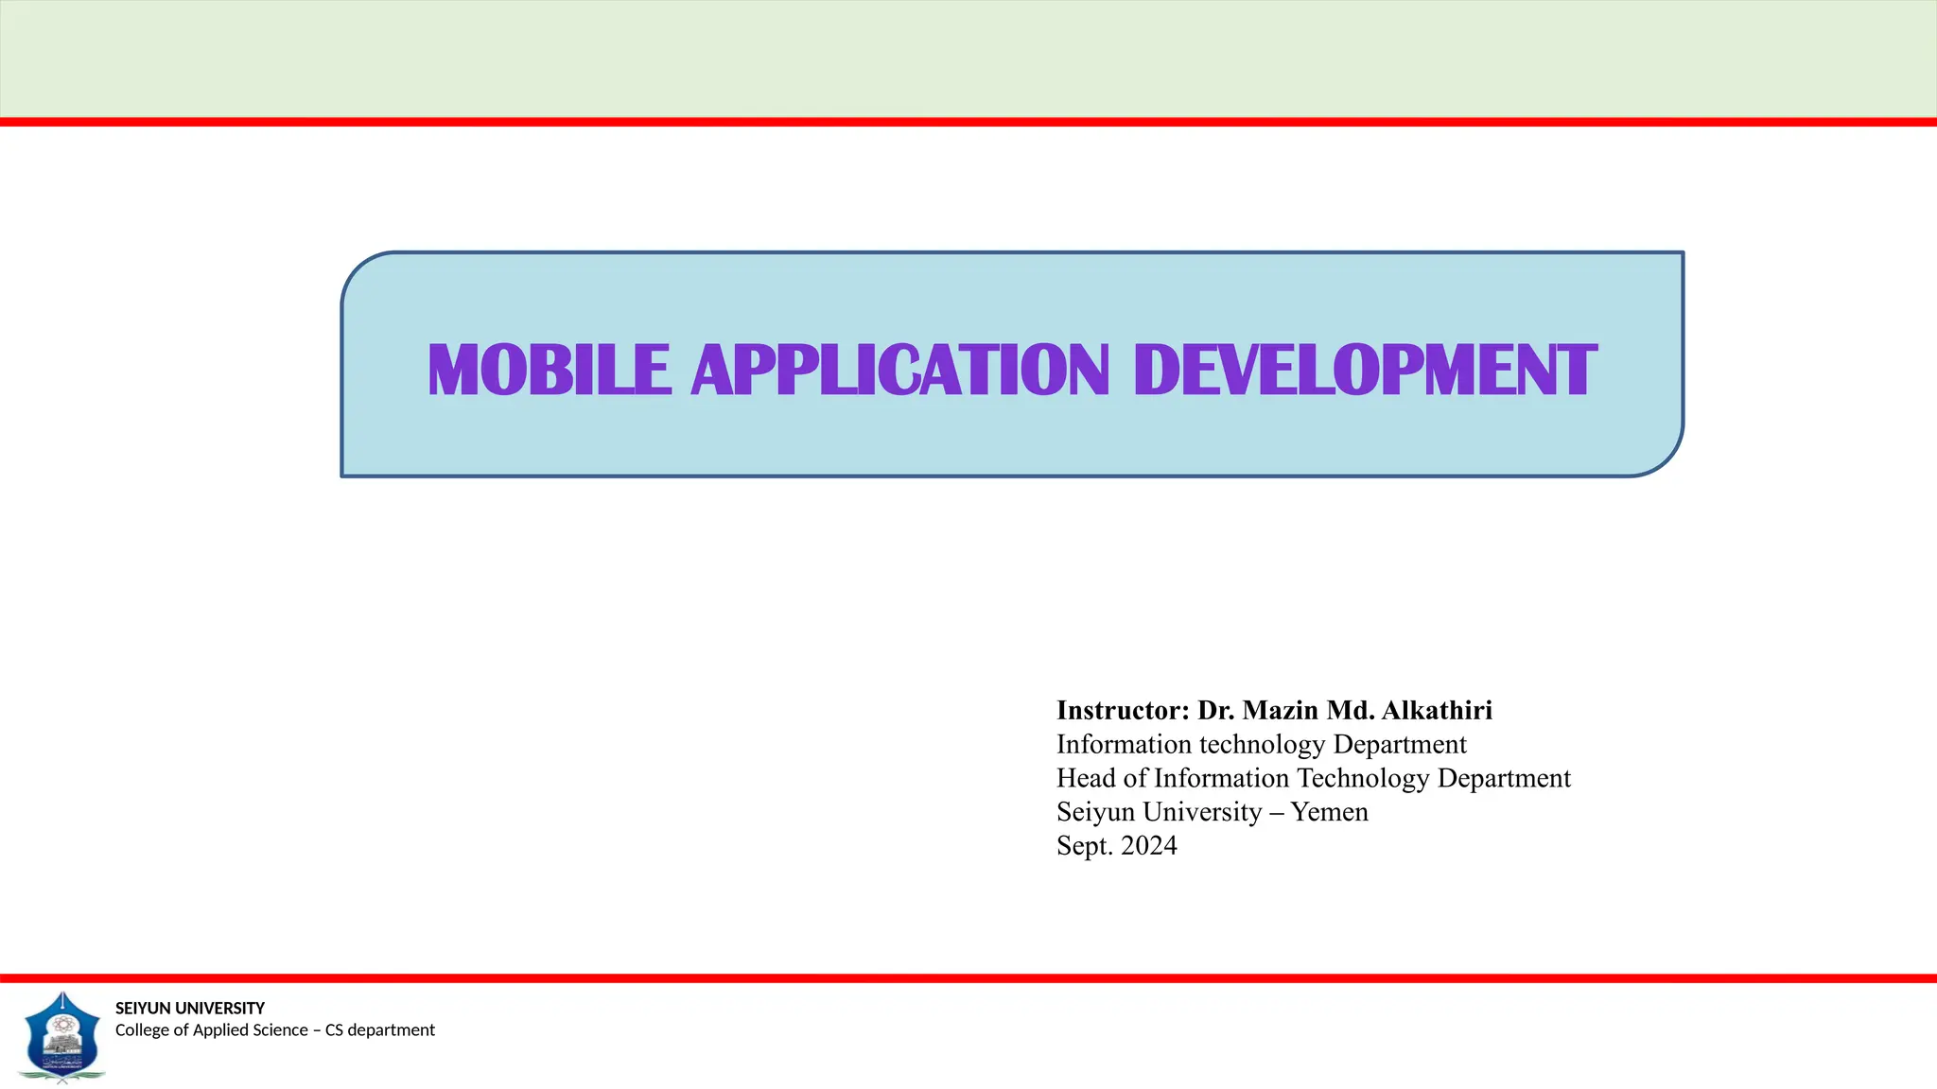The image size is (1937, 1089).
Task: Select the Head of Information Technology Department line
Action: click(x=1313, y=778)
